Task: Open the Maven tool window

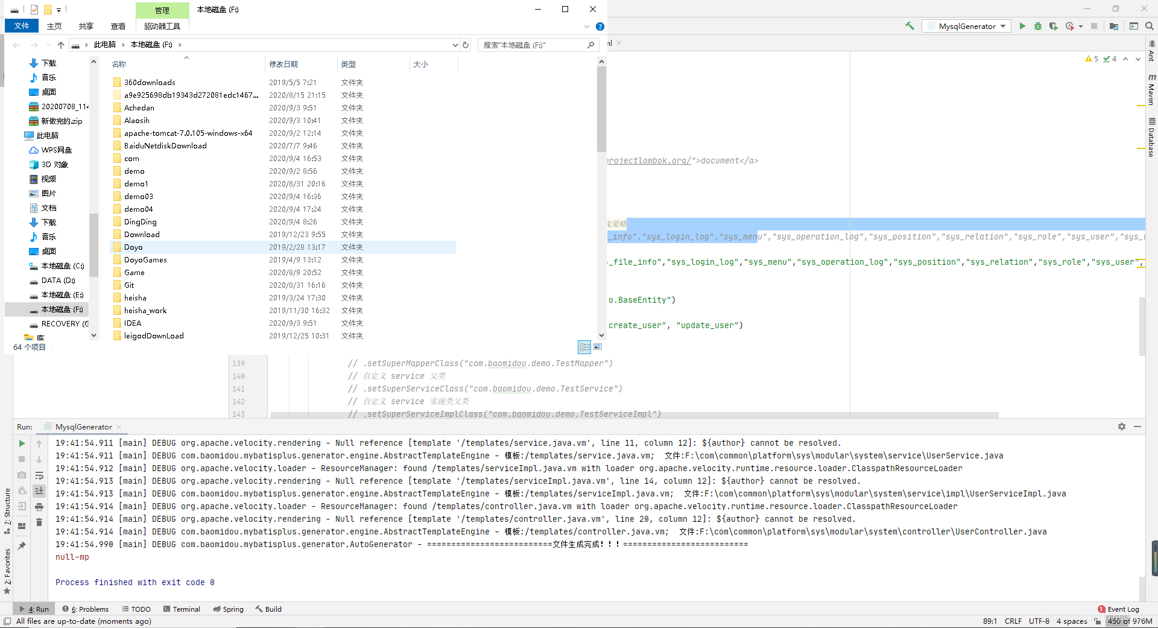Action: 1151,89
